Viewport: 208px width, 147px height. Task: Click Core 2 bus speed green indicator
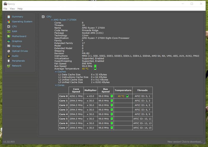(x=112, y=105)
